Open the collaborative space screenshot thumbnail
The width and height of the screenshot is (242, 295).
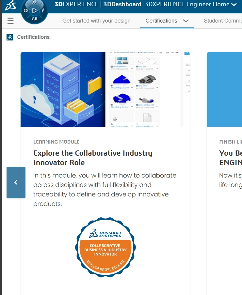click(148, 89)
